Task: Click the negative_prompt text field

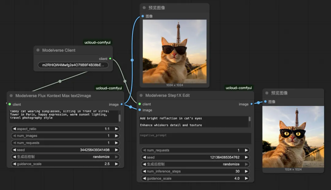Action: 195,138
